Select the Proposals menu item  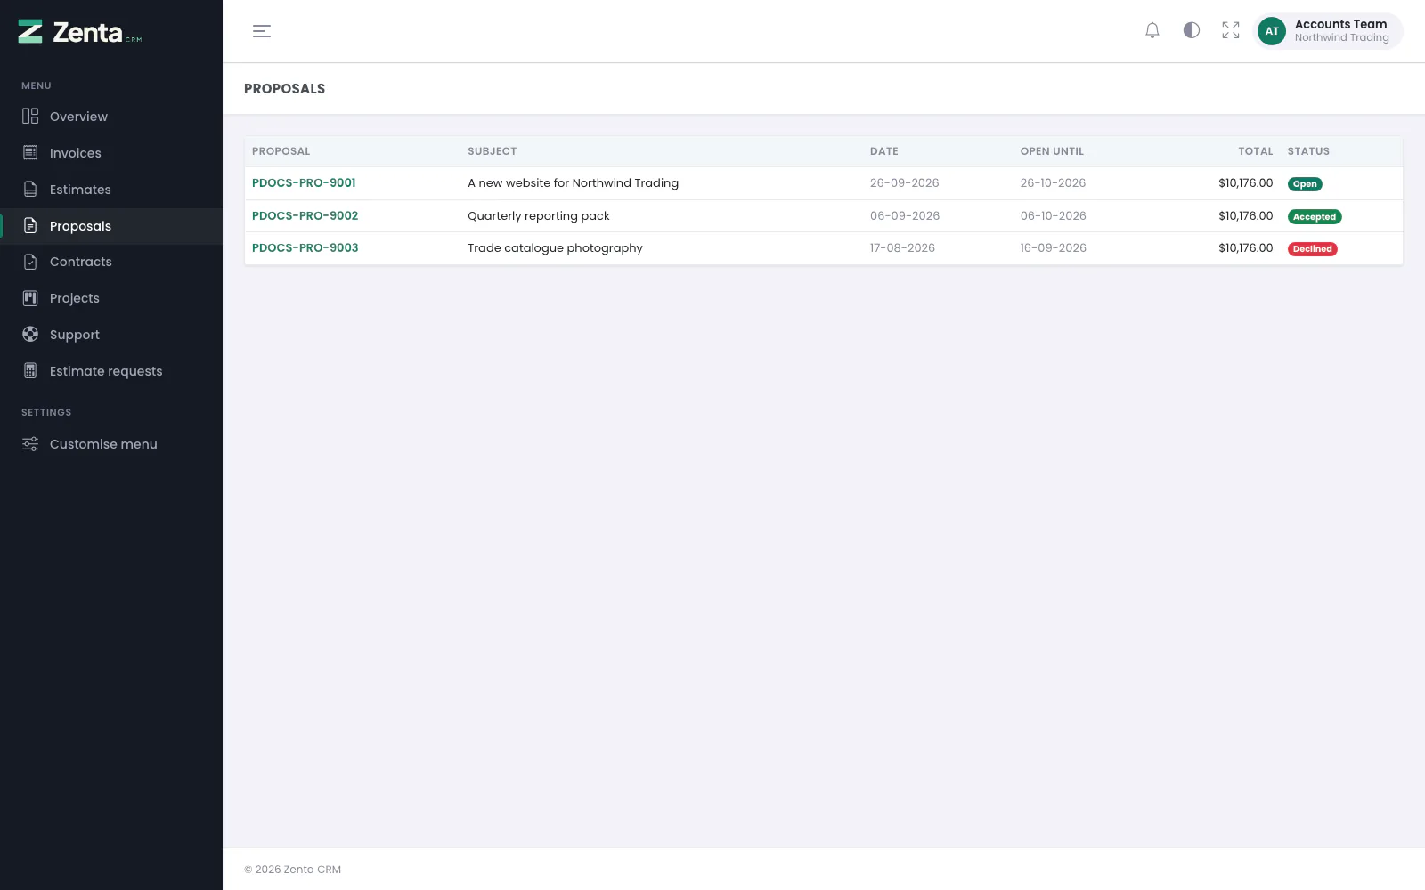click(x=80, y=226)
